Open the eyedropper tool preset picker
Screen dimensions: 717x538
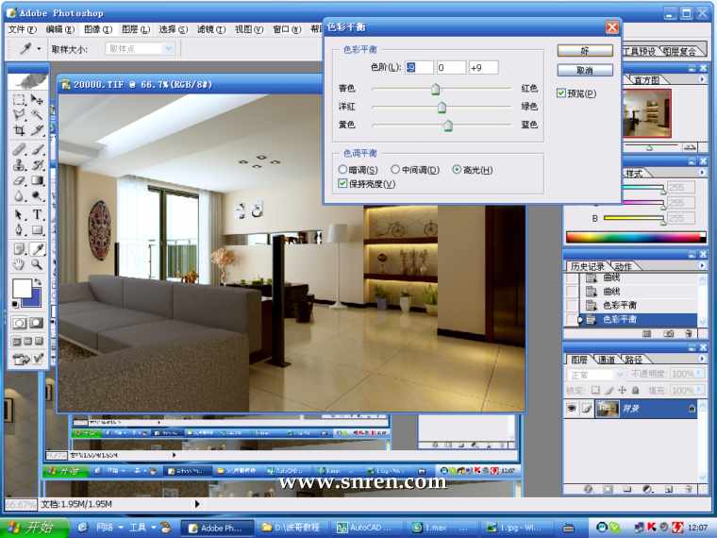click(x=40, y=48)
